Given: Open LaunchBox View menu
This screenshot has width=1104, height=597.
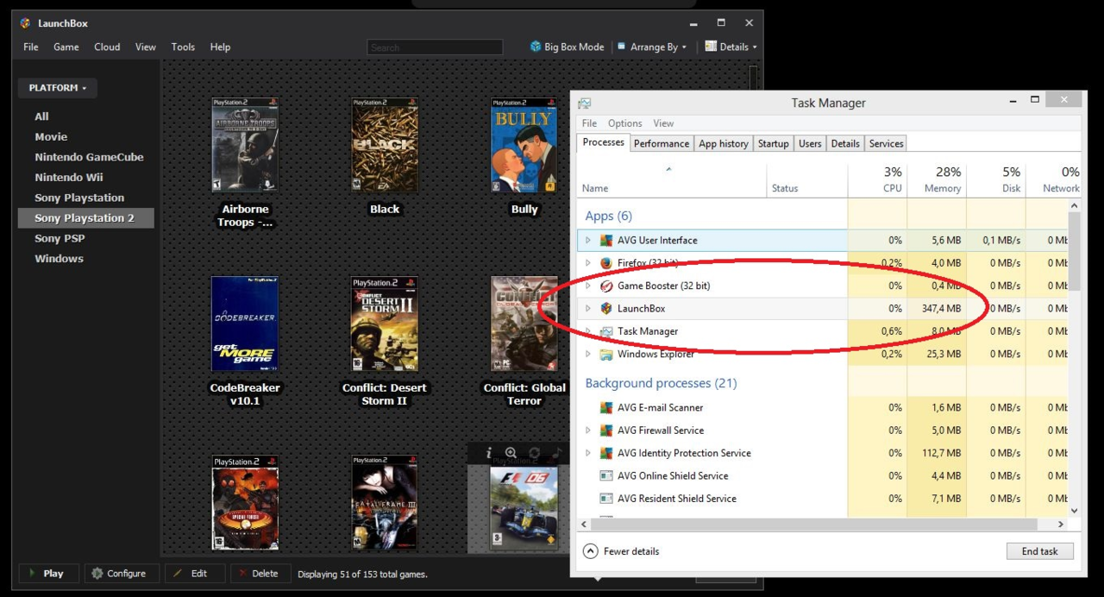Looking at the screenshot, I should [x=146, y=47].
